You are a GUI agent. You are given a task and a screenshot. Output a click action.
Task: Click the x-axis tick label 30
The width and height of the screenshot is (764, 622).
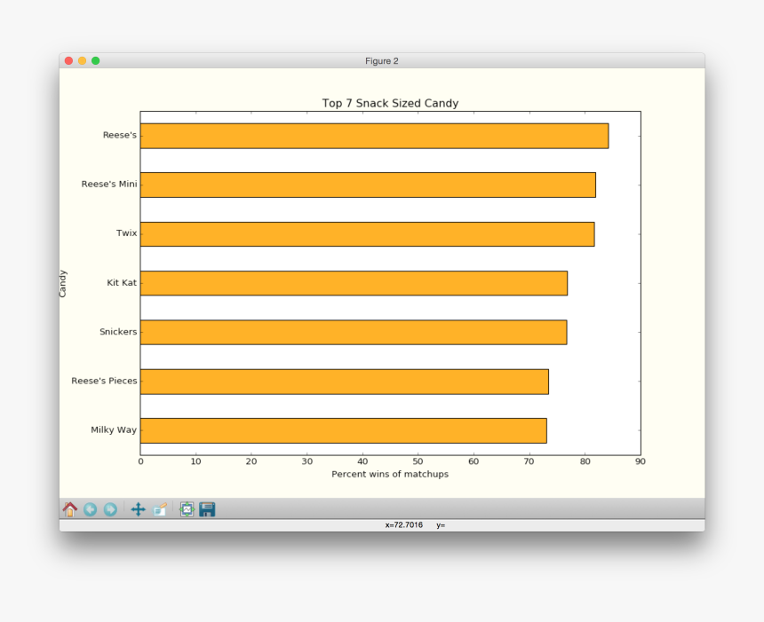(x=307, y=461)
